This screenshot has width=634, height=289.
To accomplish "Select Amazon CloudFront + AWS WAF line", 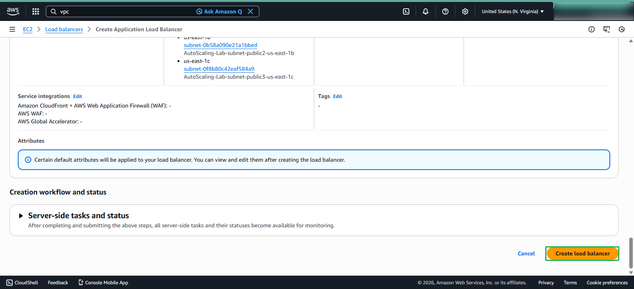I will [x=94, y=106].
